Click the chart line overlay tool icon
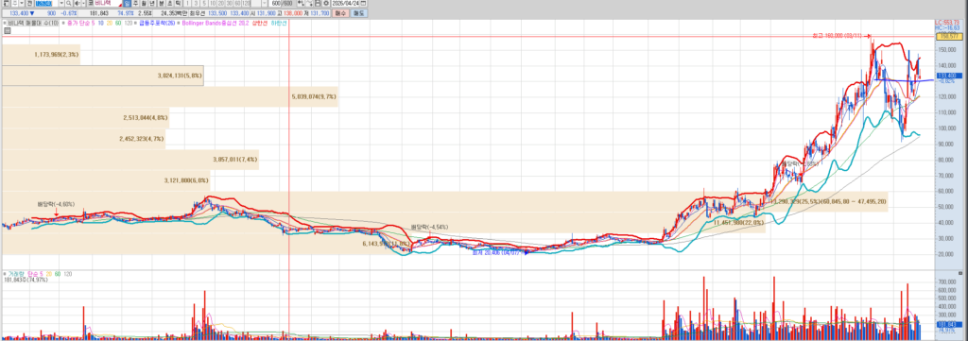Viewport: 968px width, 341px height. click(x=309, y=3)
